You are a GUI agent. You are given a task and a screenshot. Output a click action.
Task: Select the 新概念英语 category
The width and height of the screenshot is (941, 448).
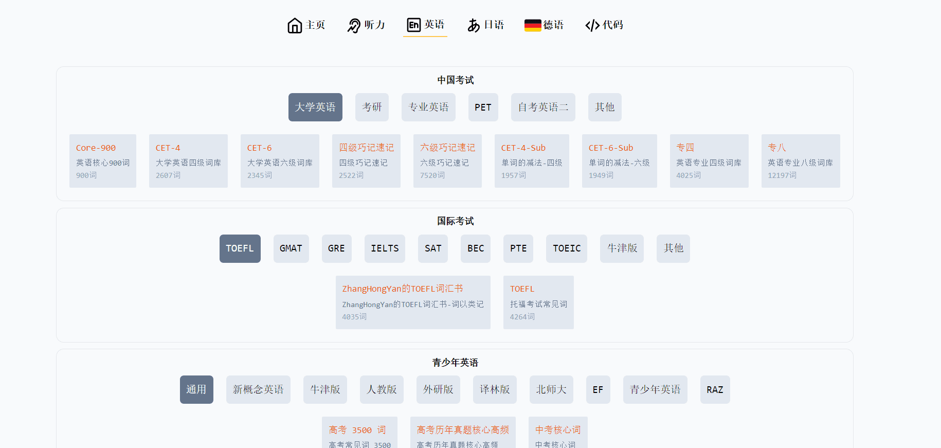258,389
